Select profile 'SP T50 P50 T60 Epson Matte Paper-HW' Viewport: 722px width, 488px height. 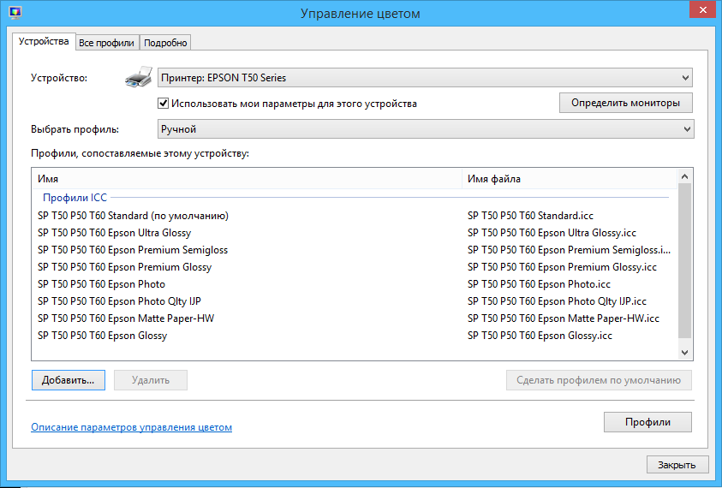pyautogui.click(x=126, y=318)
